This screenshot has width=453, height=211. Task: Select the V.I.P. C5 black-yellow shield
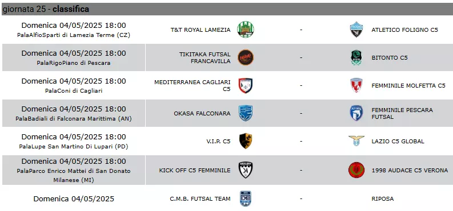click(x=246, y=141)
